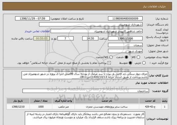
Task: Click the طبقه بندی موضوعی label
Action: (x=156, y=57)
